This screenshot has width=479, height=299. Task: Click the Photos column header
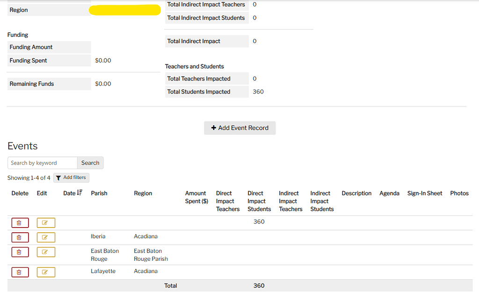(459, 193)
